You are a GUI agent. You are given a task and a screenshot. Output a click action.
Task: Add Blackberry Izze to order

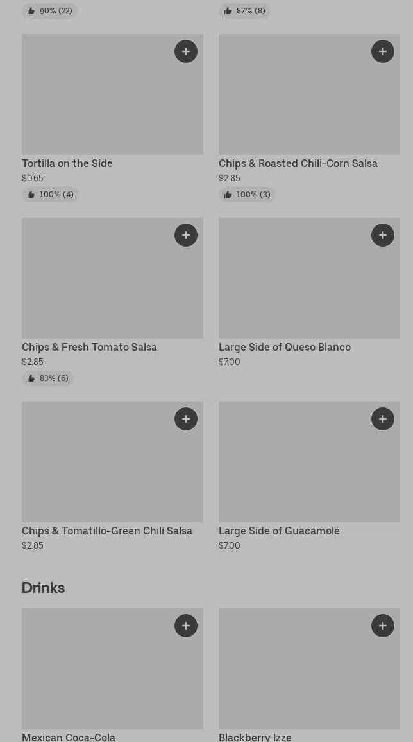coord(383,626)
